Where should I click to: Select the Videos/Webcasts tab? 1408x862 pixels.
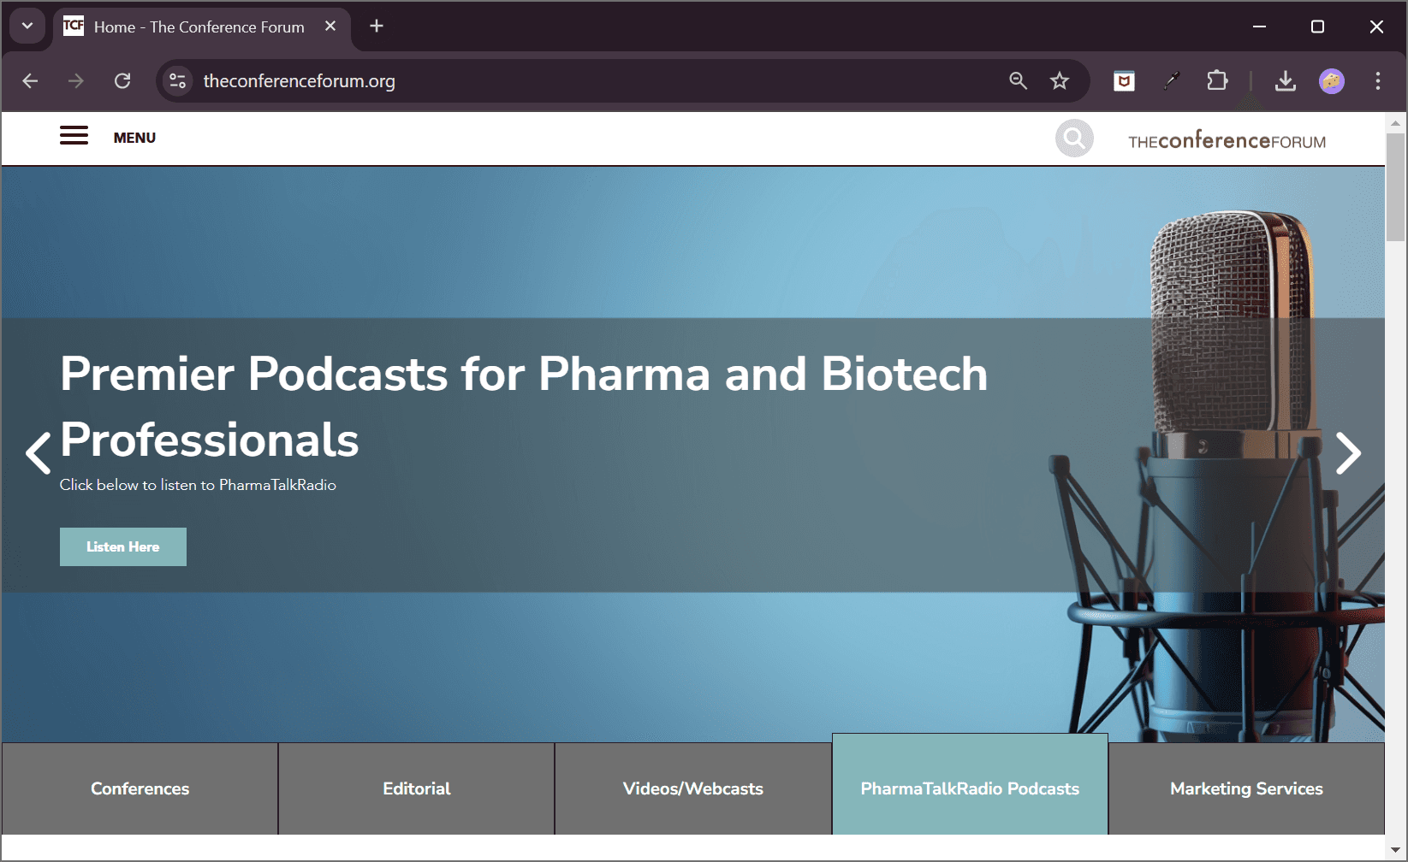(693, 788)
